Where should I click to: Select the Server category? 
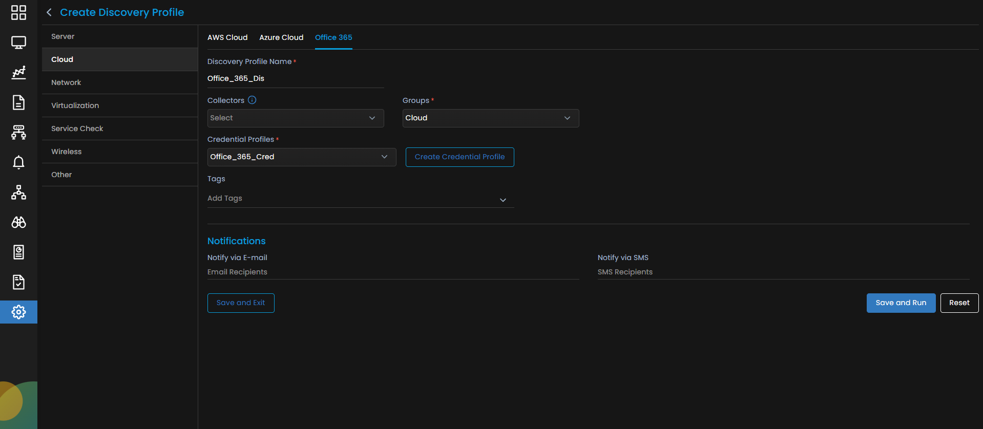[x=120, y=36]
